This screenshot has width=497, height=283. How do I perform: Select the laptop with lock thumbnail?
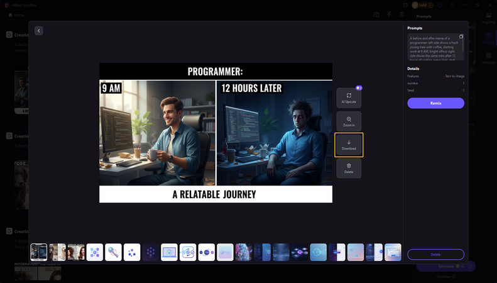click(x=169, y=252)
